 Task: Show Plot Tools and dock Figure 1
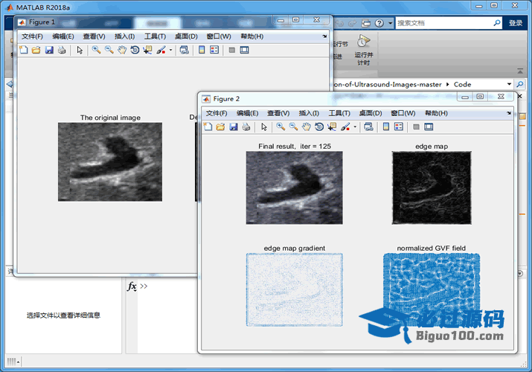point(244,50)
